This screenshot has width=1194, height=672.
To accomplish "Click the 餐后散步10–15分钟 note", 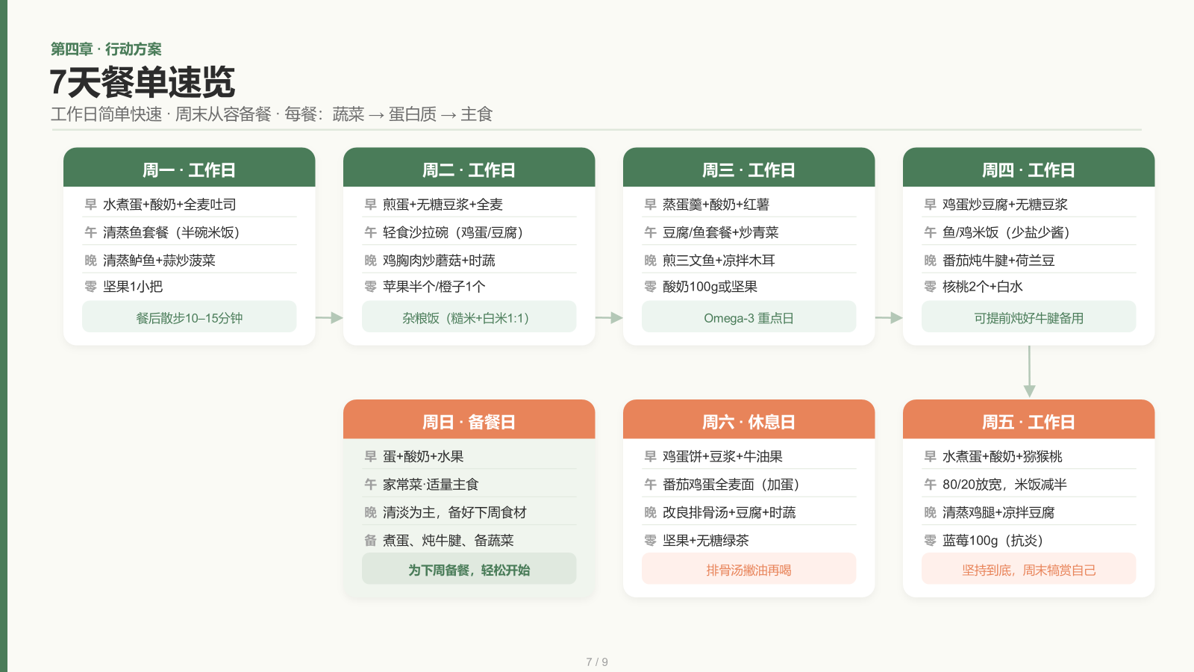I will (190, 317).
